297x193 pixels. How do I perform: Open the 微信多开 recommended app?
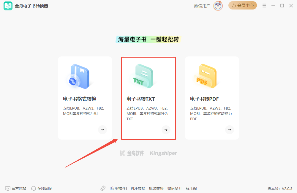[x=175, y=189]
